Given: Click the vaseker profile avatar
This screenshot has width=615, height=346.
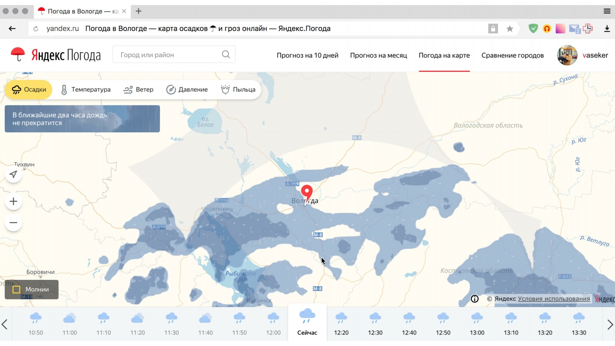Looking at the screenshot, I should pos(567,55).
